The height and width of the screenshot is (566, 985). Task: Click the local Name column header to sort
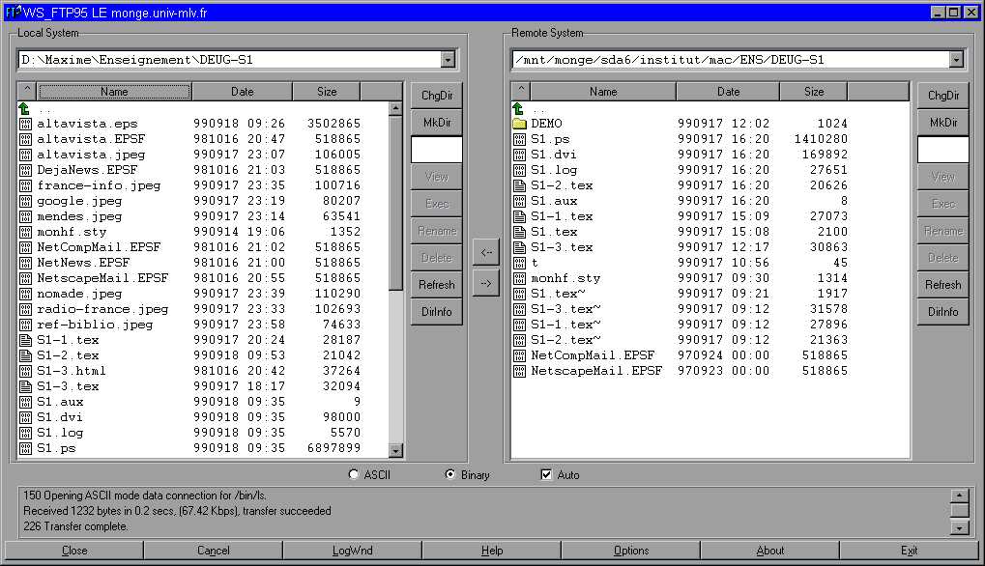[x=114, y=92]
